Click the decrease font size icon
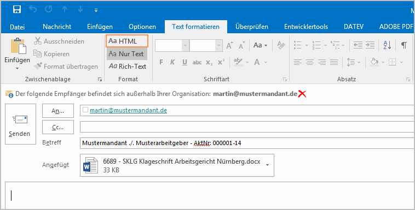 pyautogui.click(x=241, y=45)
